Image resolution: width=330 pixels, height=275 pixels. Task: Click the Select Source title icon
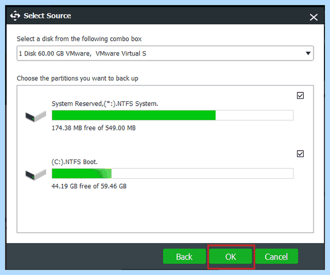click(15, 16)
